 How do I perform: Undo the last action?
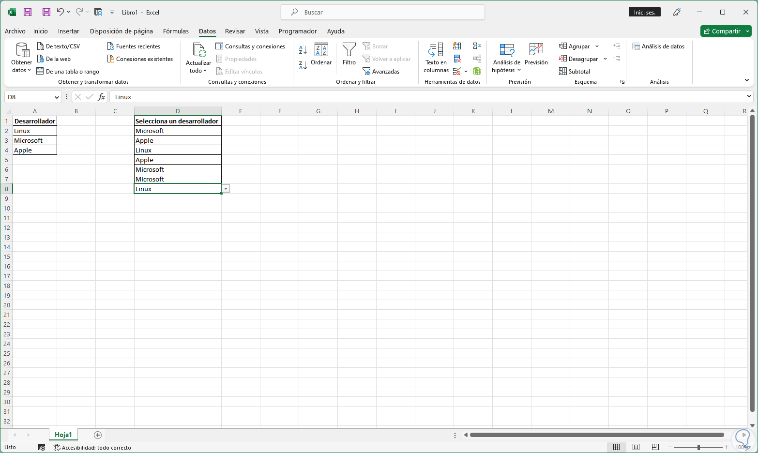point(61,12)
